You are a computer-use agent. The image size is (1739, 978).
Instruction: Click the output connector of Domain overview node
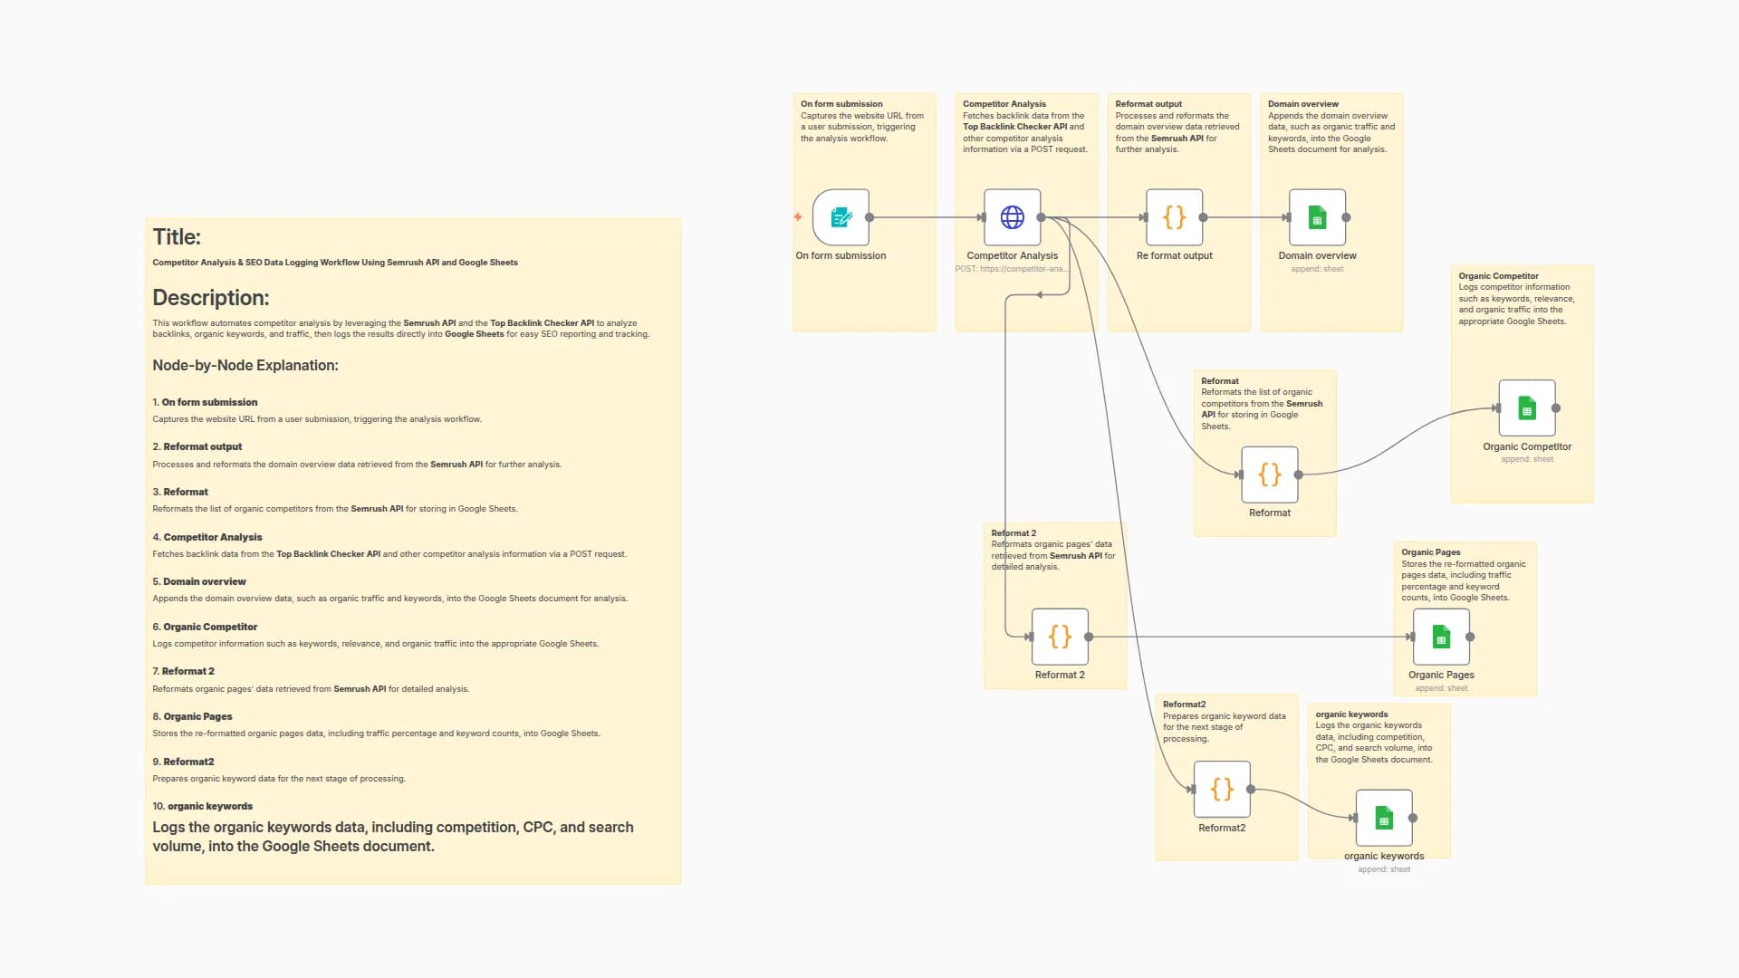pos(1346,217)
